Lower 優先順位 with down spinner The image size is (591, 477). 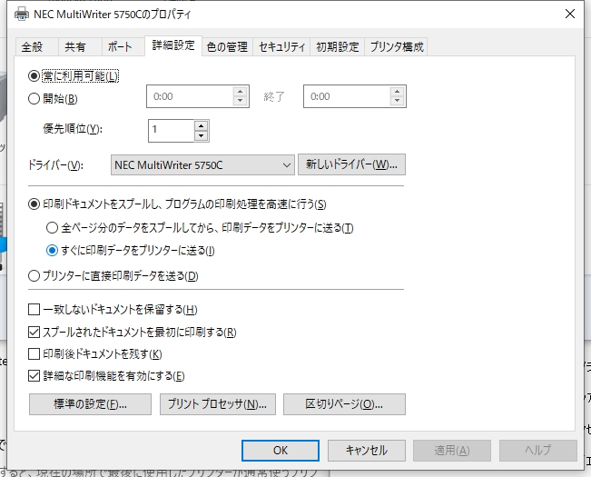coord(202,135)
